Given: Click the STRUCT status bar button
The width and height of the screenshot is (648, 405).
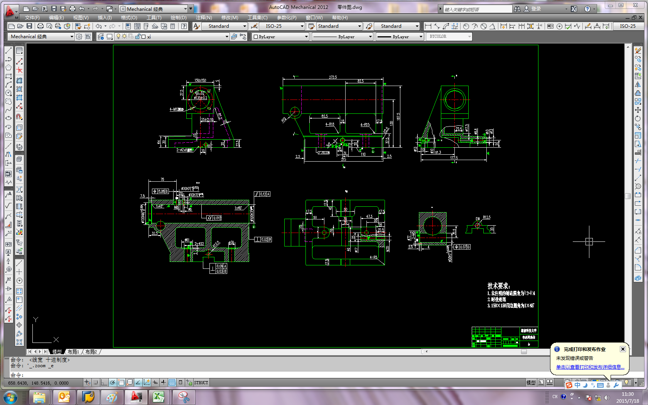Looking at the screenshot, I should click(x=201, y=383).
